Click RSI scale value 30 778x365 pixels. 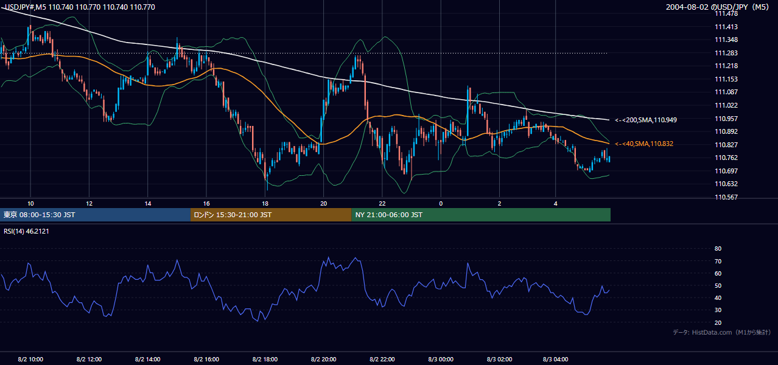click(718, 310)
